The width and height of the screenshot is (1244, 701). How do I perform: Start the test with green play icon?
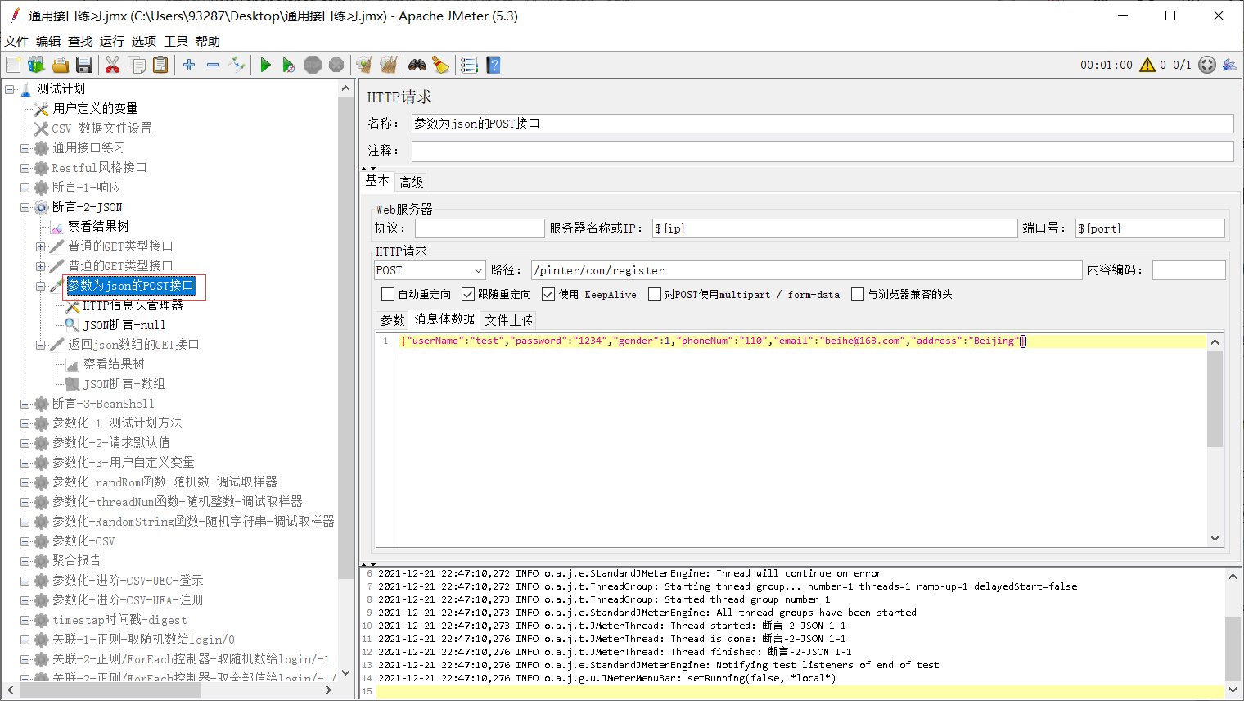265,65
